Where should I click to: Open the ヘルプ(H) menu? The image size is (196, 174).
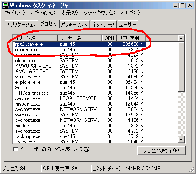[x=131, y=13]
